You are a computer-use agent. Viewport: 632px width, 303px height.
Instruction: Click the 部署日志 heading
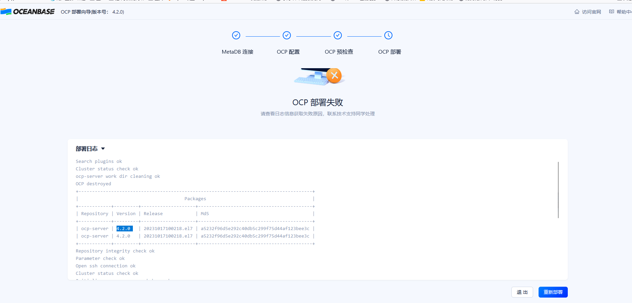(x=87, y=149)
